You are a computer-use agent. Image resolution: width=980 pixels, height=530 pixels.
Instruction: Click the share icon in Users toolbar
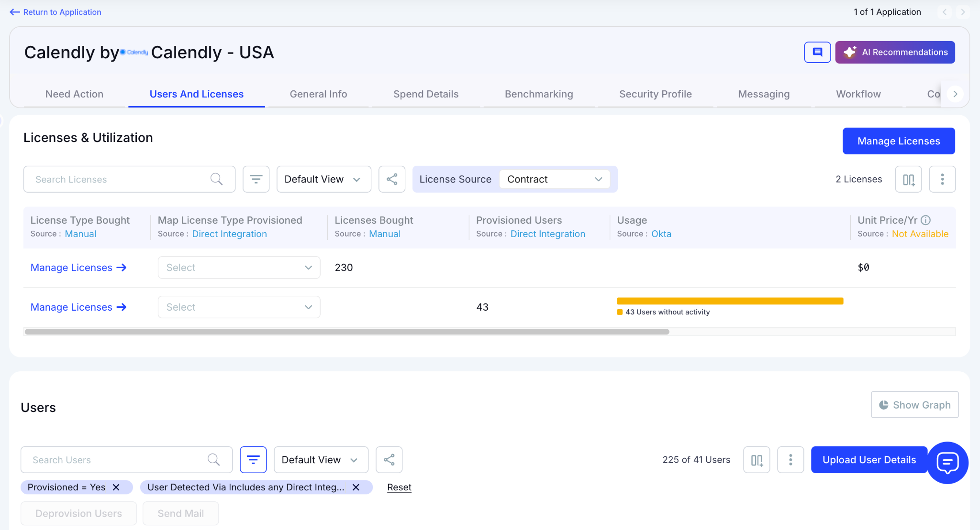tap(389, 460)
